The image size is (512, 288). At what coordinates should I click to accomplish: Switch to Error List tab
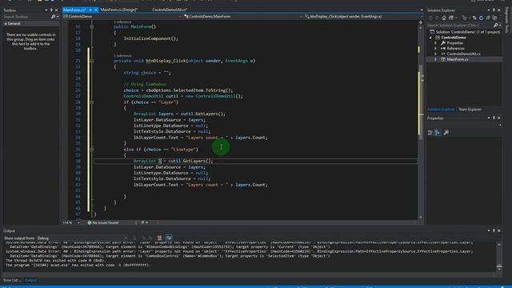12,280
